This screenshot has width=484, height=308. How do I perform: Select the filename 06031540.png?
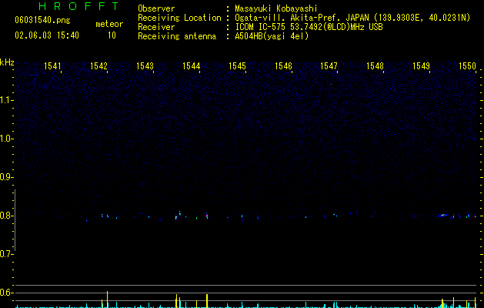(x=42, y=20)
